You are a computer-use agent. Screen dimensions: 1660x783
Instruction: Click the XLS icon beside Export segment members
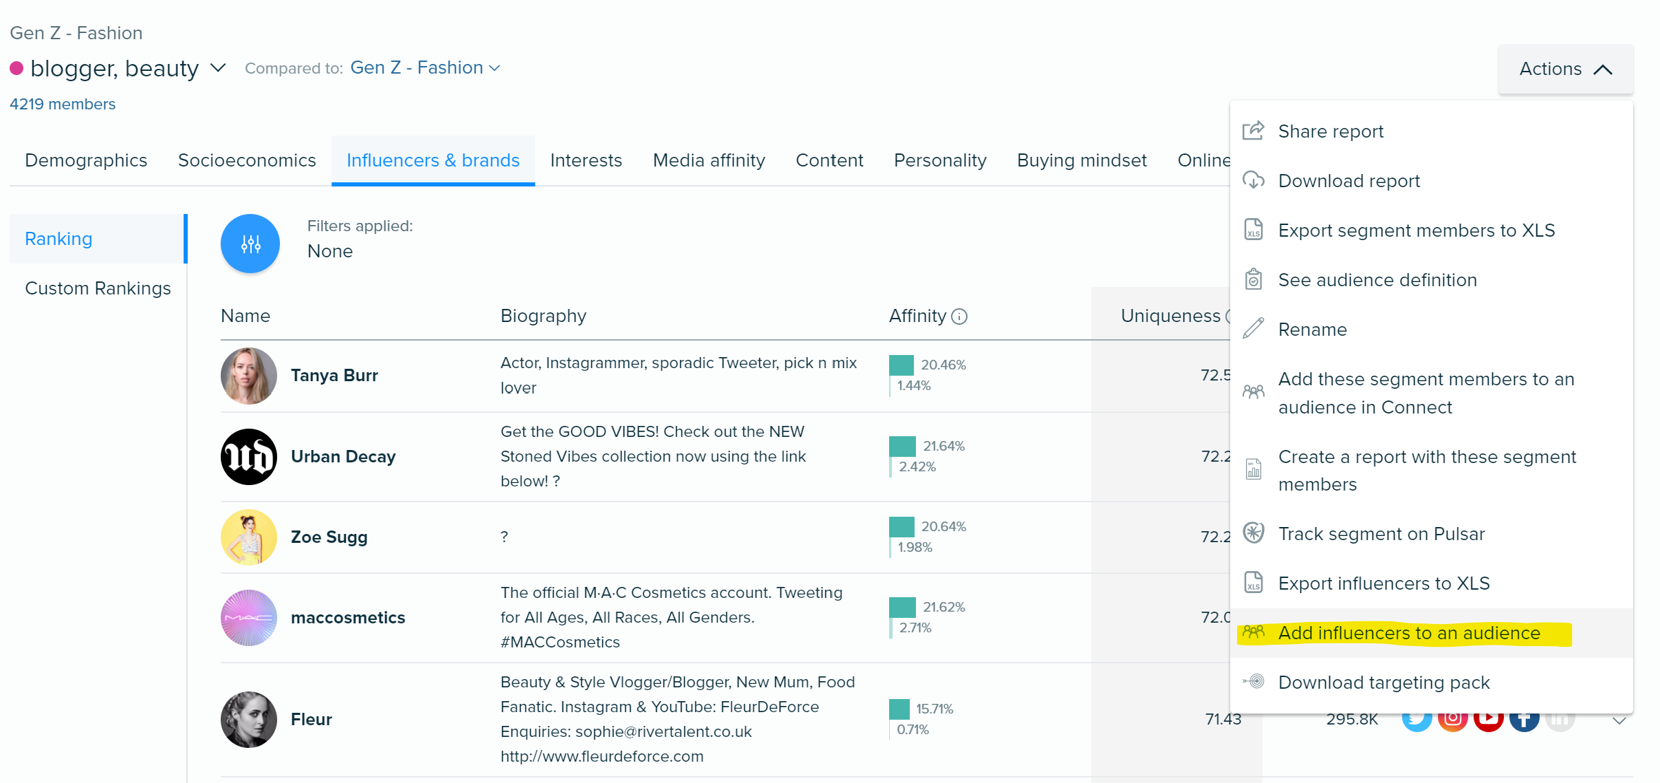(1254, 230)
